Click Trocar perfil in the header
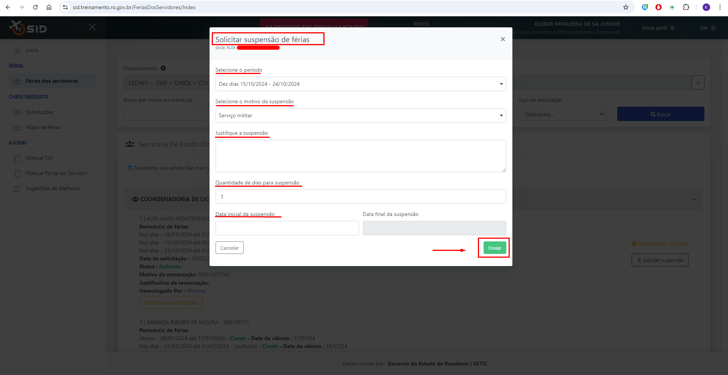Image resolution: width=728 pixels, height=375 pixels. [658, 28]
